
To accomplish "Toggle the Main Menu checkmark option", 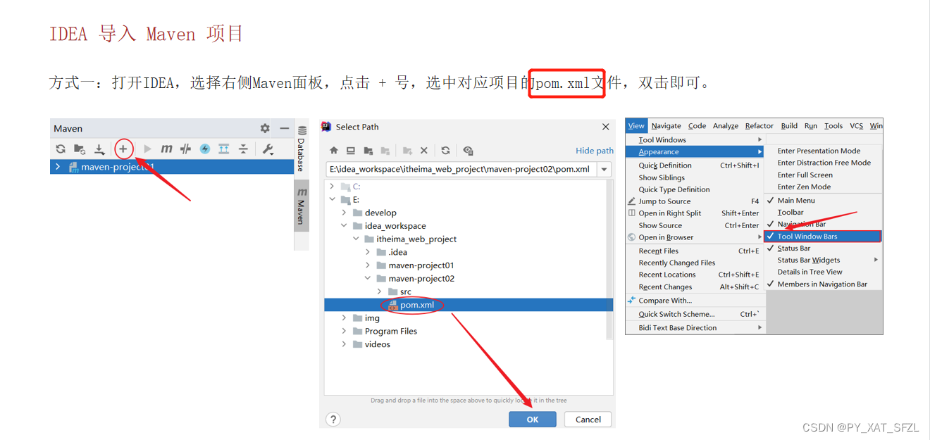I will (x=822, y=200).
